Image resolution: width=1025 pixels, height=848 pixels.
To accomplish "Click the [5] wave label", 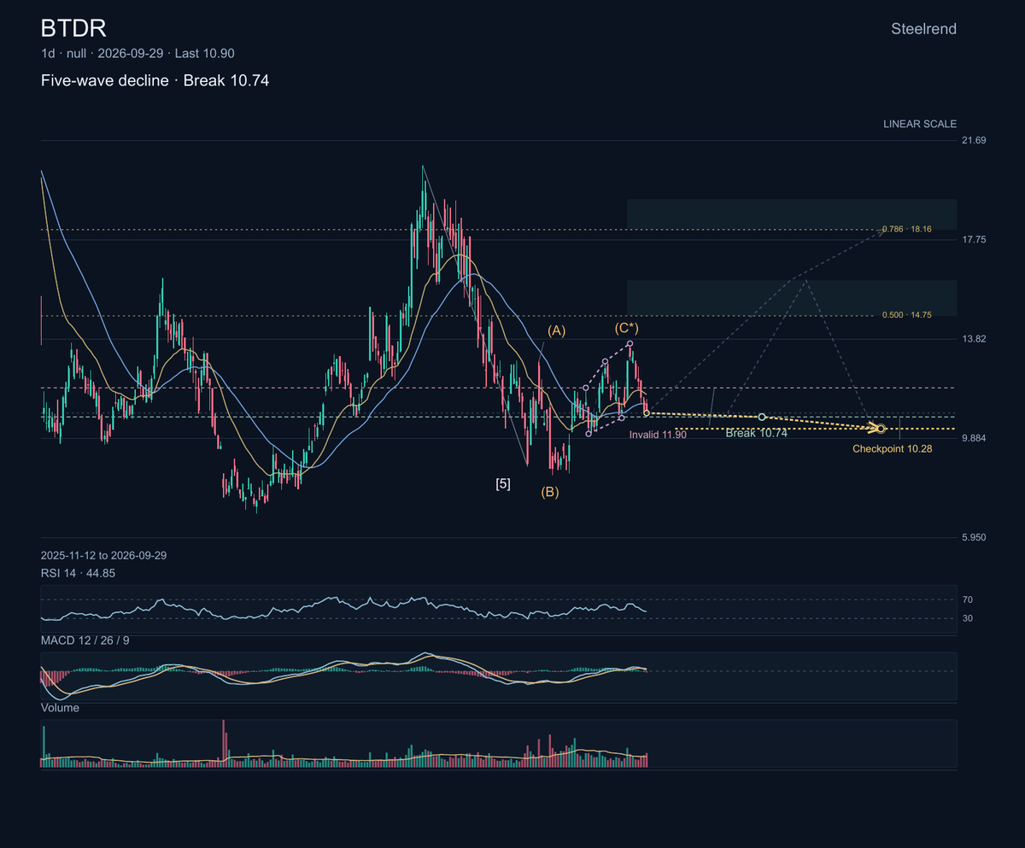I will (503, 484).
